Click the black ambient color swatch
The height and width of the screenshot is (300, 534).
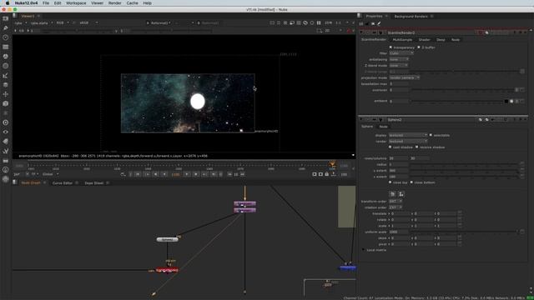506,102
